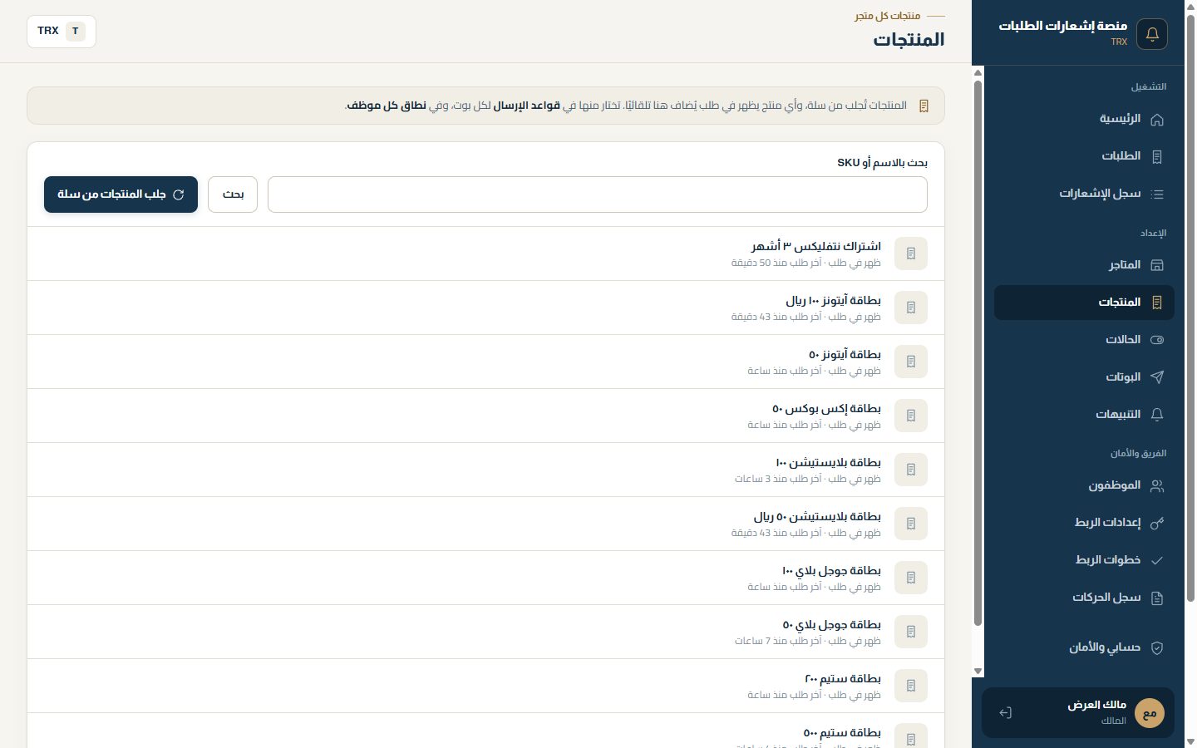Click the paper-plane icon beside البوتات
This screenshot has height=748, width=1197.
click(x=1156, y=377)
